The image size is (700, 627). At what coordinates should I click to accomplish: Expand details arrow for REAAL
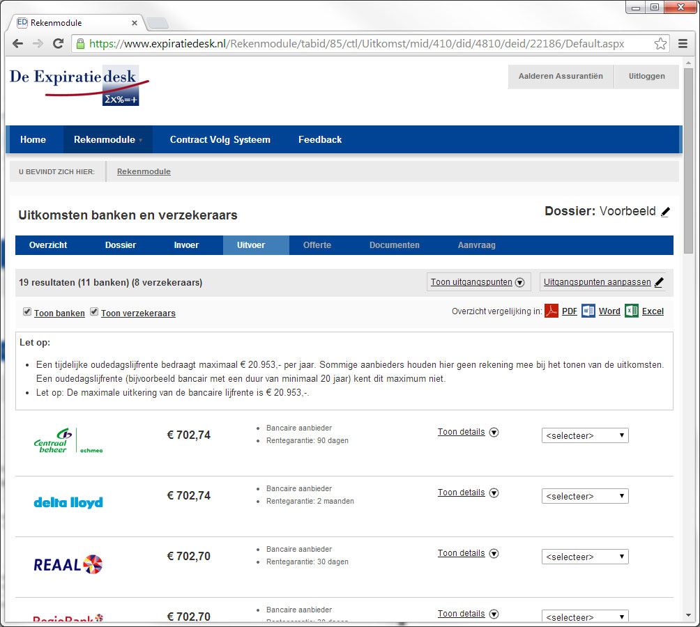(494, 553)
